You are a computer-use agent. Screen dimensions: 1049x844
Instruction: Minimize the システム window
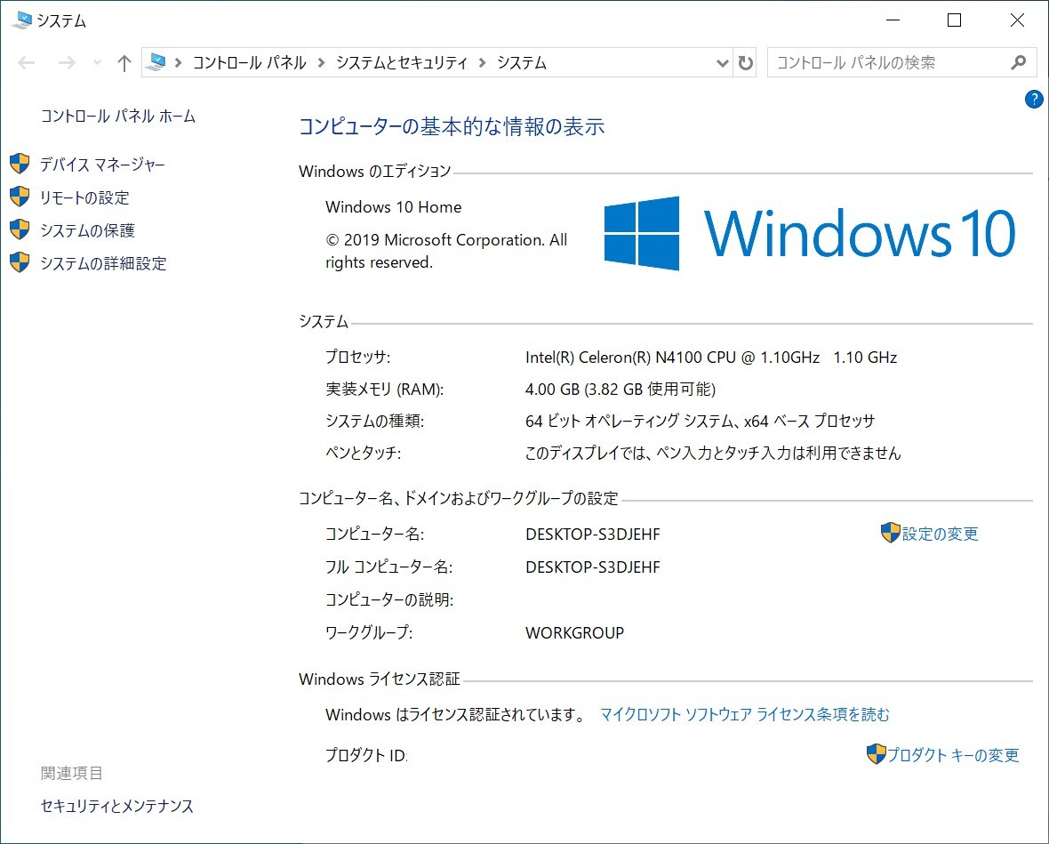pos(893,20)
